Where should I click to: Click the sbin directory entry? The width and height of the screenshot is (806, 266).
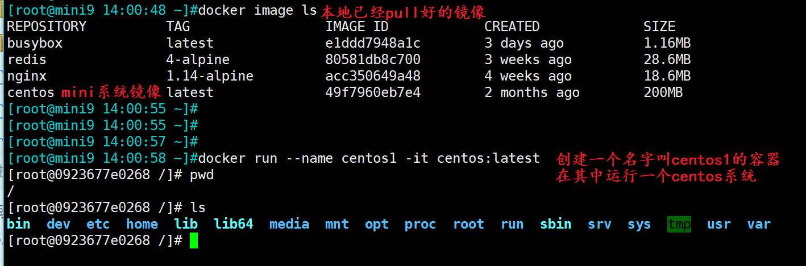click(555, 224)
